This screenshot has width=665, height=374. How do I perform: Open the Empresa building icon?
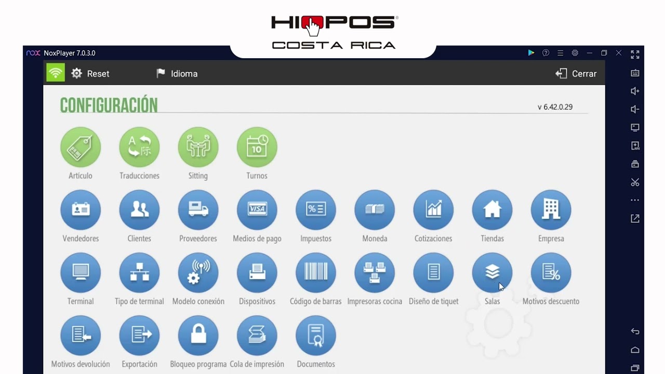tap(551, 210)
